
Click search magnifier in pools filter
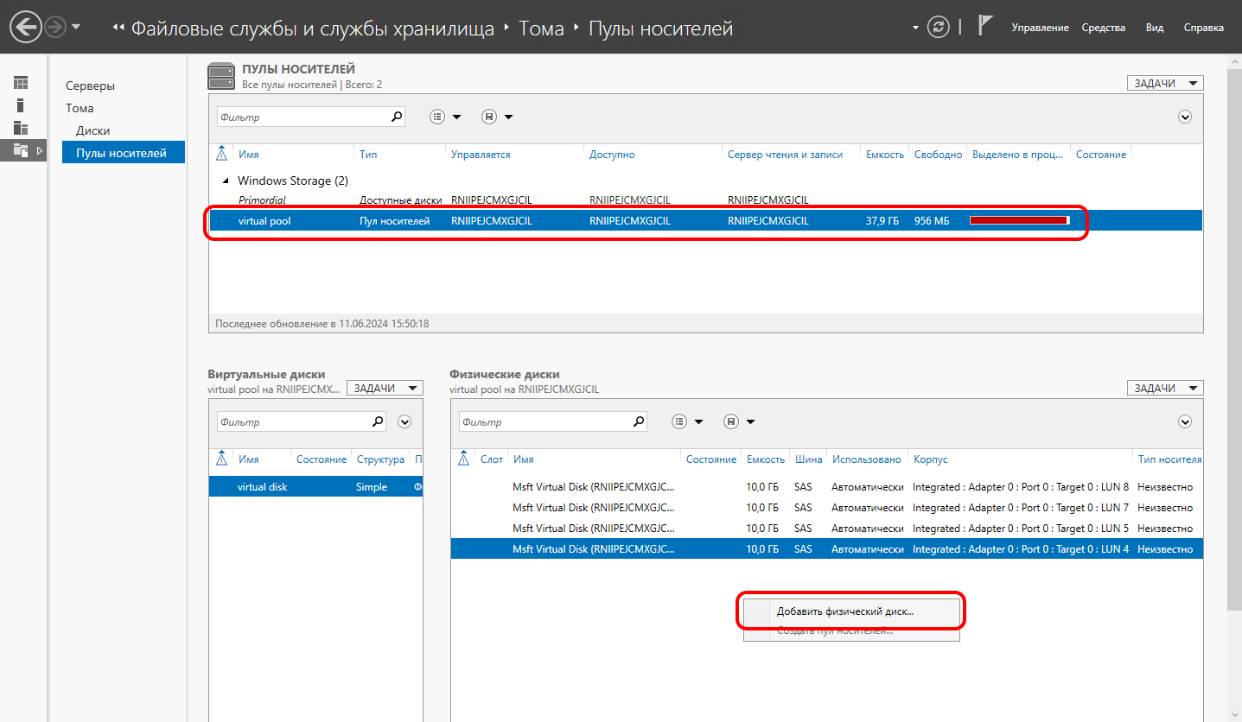(x=397, y=117)
